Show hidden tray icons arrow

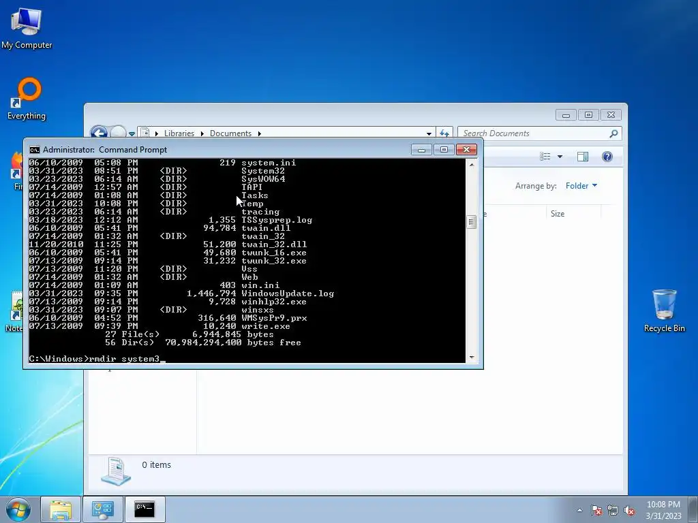pyautogui.click(x=579, y=510)
